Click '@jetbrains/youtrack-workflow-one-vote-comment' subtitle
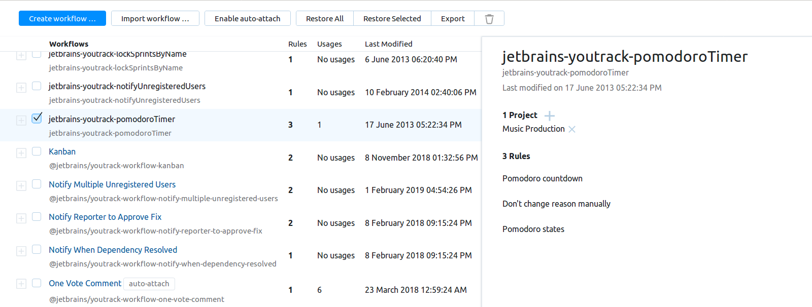The height and width of the screenshot is (307, 812). (137, 299)
